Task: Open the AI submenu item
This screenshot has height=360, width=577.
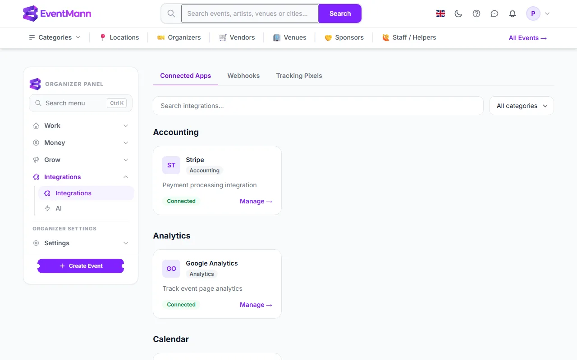Action: 86,208
